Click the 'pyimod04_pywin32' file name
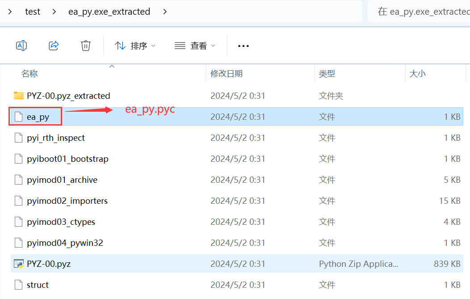470x299 pixels. click(x=65, y=243)
